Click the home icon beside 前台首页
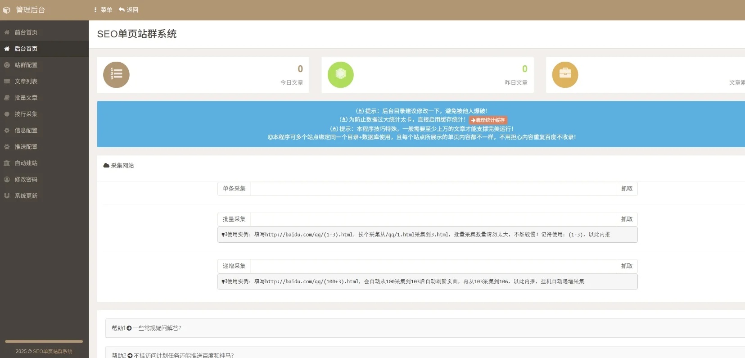Image resolution: width=745 pixels, height=358 pixels. (x=7, y=32)
